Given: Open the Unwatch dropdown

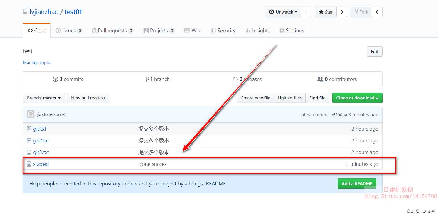Looking at the screenshot, I should coord(283,12).
